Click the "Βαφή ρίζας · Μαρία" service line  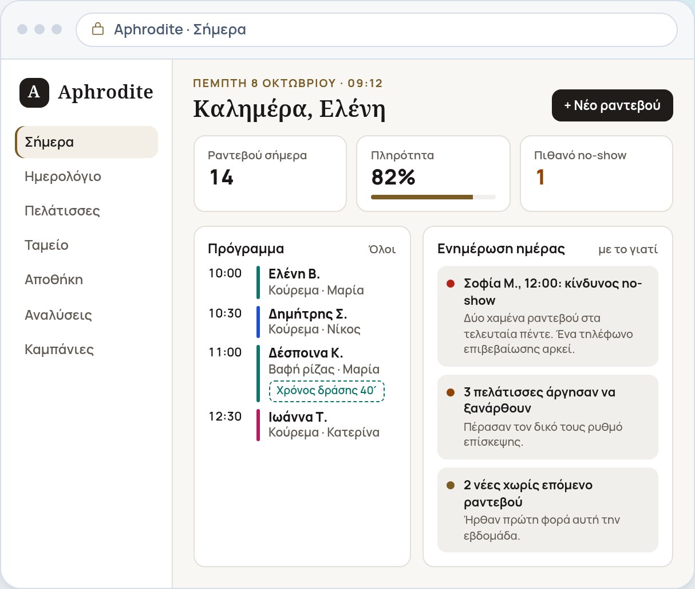coord(324,370)
